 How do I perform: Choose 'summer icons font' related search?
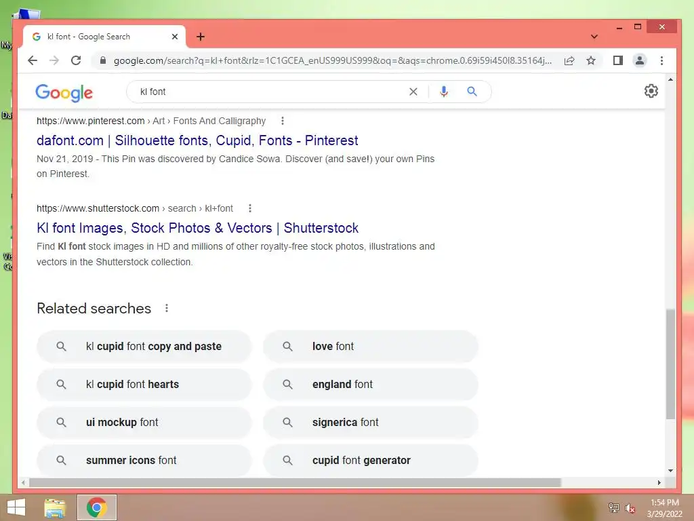pyautogui.click(x=144, y=461)
